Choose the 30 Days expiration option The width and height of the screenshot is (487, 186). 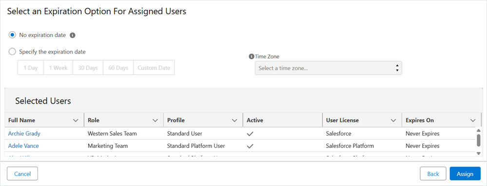click(88, 68)
